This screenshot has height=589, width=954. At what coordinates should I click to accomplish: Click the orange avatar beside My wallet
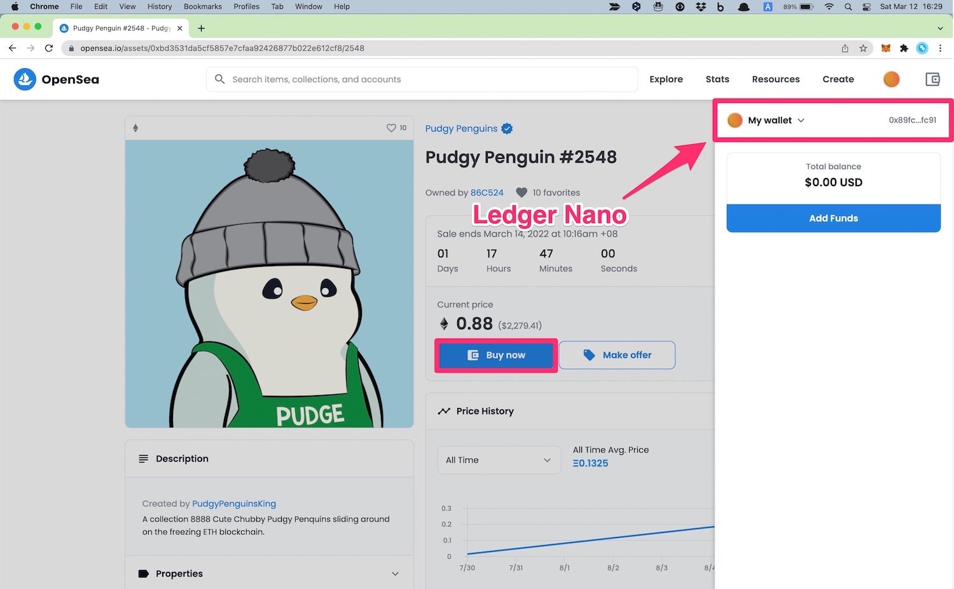pyautogui.click(x=735, y=120)
